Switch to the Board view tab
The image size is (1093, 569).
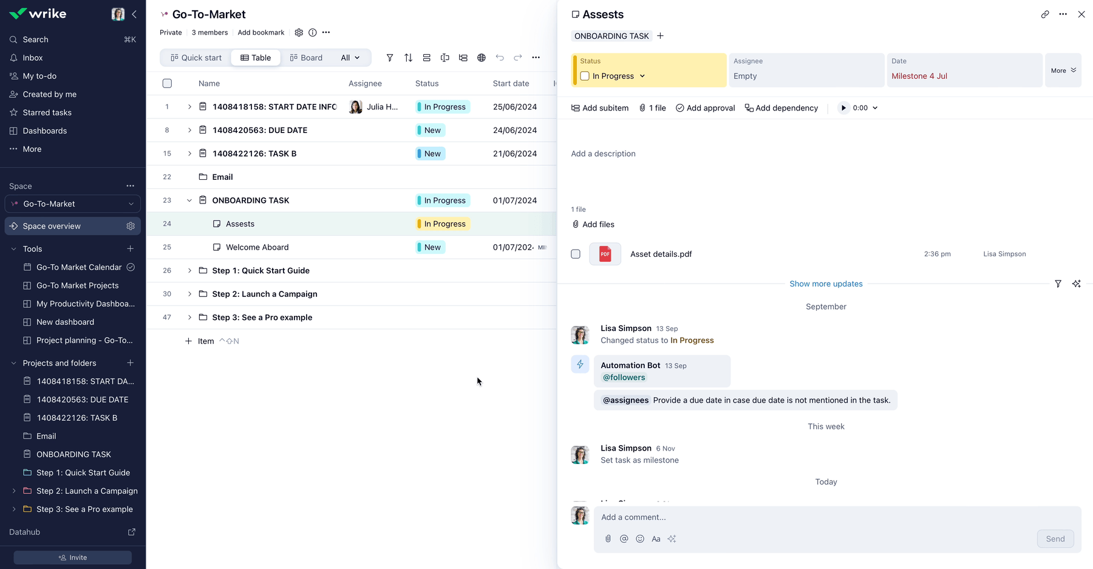pyautogui.click(x=306, y=58)
